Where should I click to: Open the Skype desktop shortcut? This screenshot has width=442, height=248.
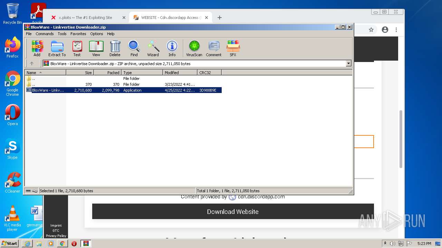[x=12, y=149]
